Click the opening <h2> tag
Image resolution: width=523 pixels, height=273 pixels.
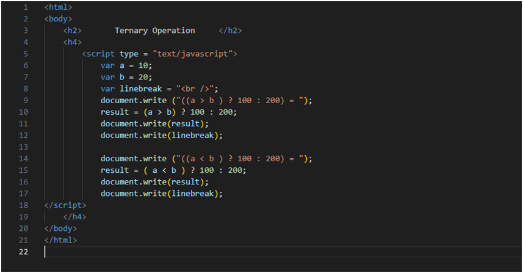click(x=73, y=31)
